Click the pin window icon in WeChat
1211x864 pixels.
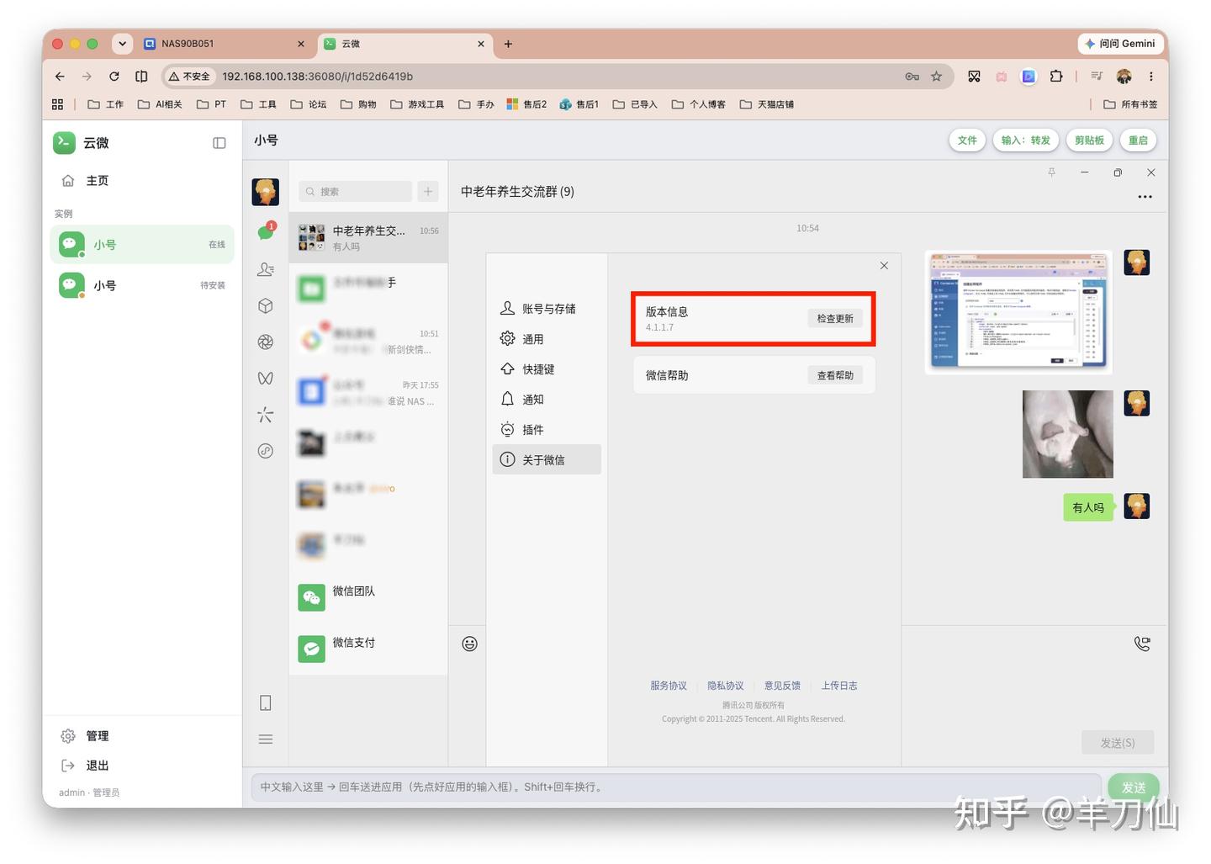coord(1051,172)
